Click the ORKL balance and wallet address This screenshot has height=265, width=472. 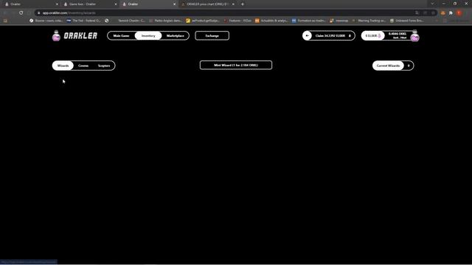398,36
